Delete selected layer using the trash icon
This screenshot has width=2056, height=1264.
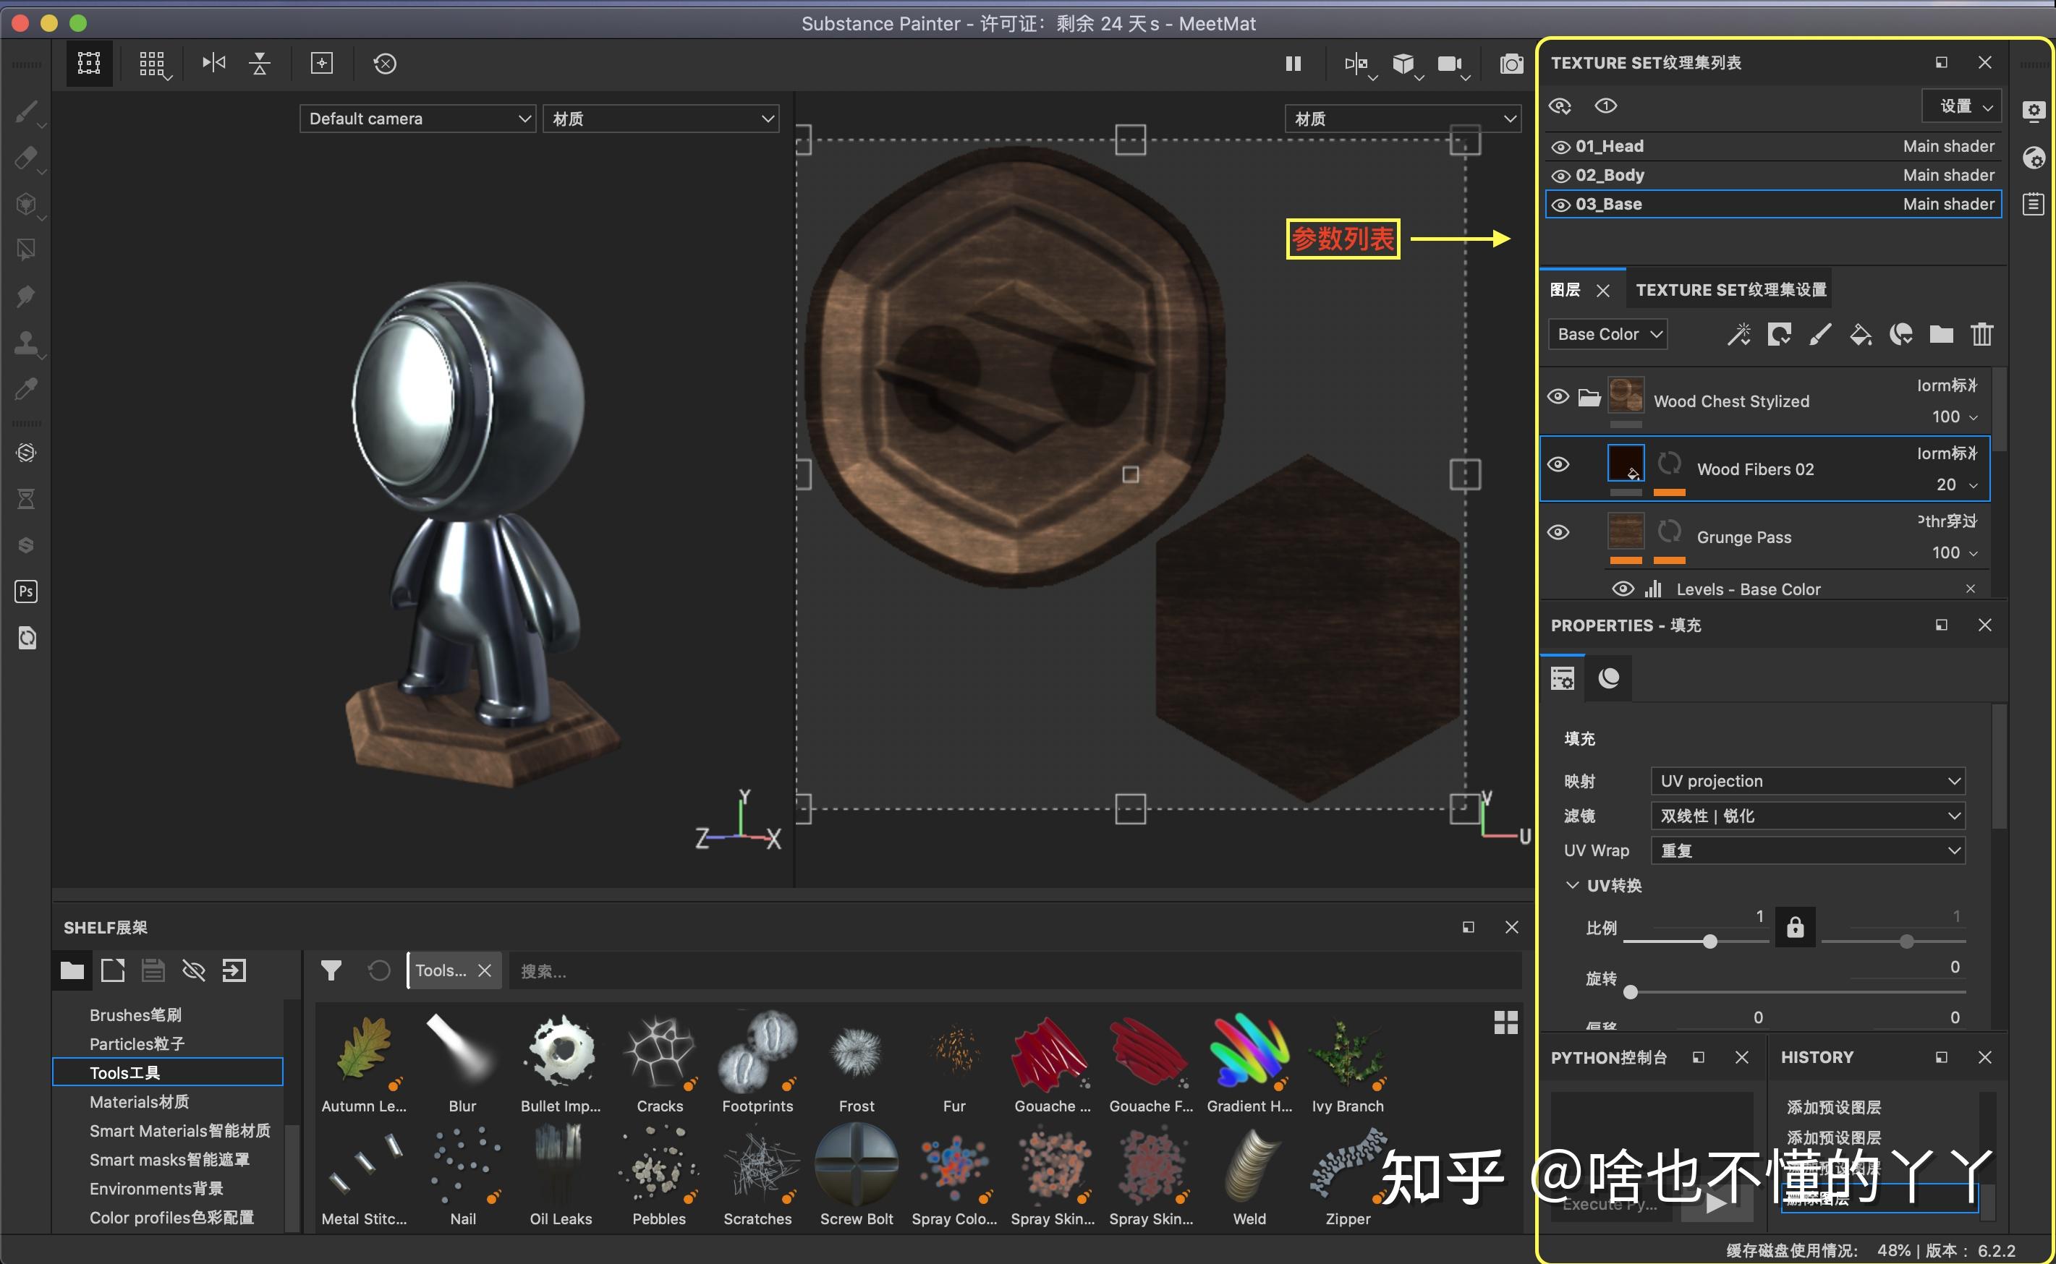[1982, 334]
